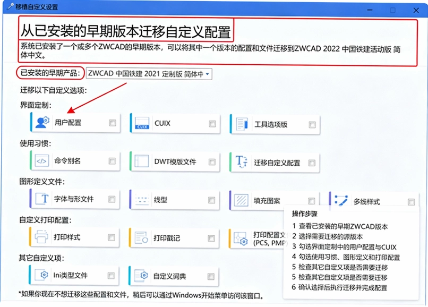Enable the 自定义词典 checkbox

(211, 277)
